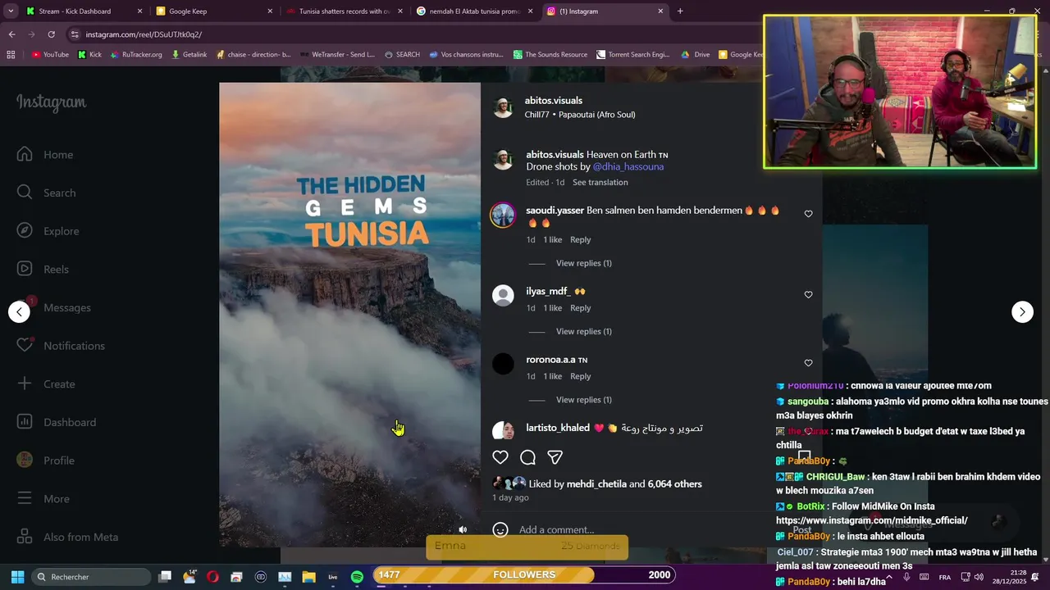The height and width of the screenshot is (590, 1050).
Task: Open Profile from the sidebar
Action: coord(46,461)
